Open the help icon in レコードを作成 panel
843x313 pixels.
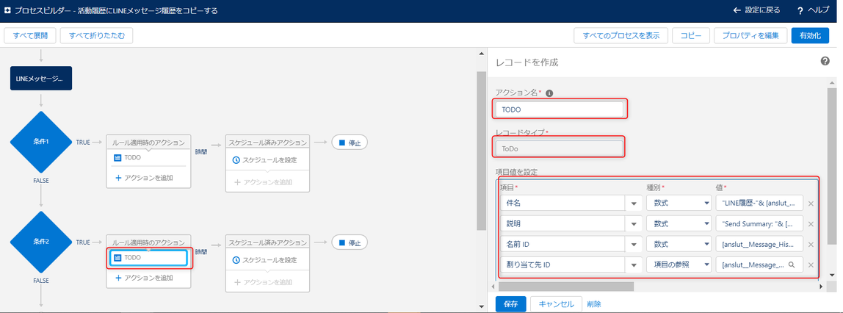point(825,61)
